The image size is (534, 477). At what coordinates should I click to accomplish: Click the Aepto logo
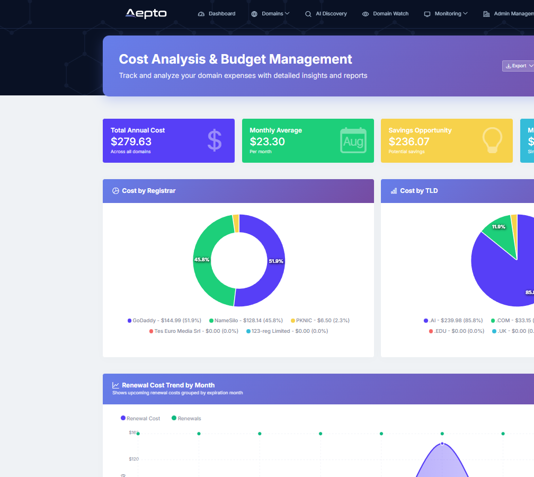[146, 14]
